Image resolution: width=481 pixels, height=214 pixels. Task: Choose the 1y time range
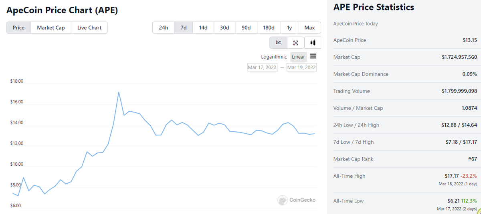(289, 28)
